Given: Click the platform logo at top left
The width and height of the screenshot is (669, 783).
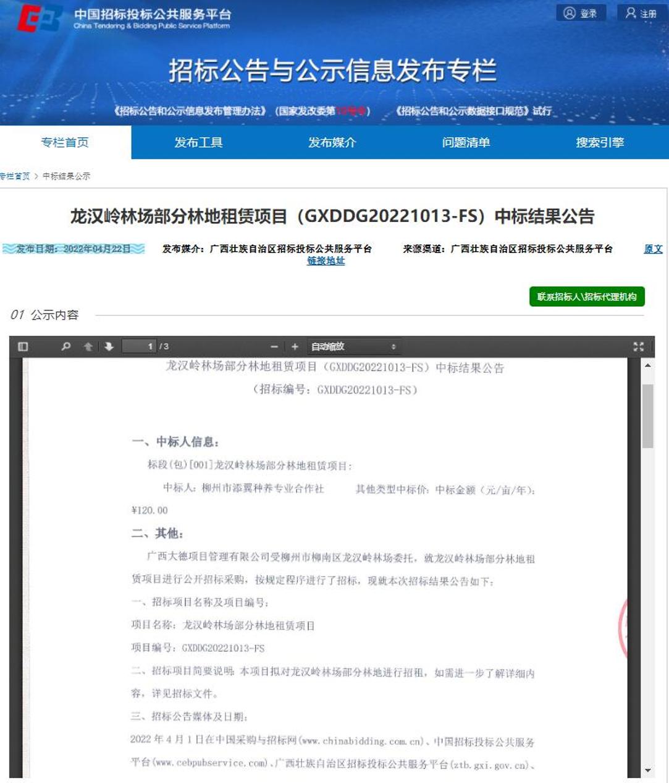Looking at the screenshot, I should 39,18.
